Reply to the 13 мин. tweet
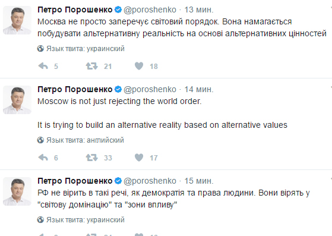 [x=43, y=66]
